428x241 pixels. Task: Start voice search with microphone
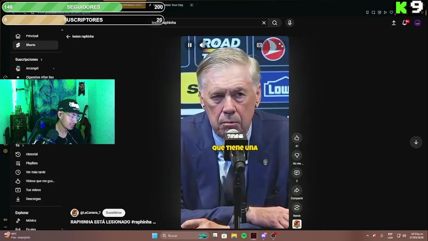pyautogui.click(x=290, y=23)
